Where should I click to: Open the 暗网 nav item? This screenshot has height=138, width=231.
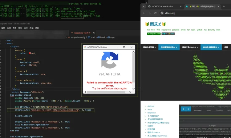[x=226, y=47]
